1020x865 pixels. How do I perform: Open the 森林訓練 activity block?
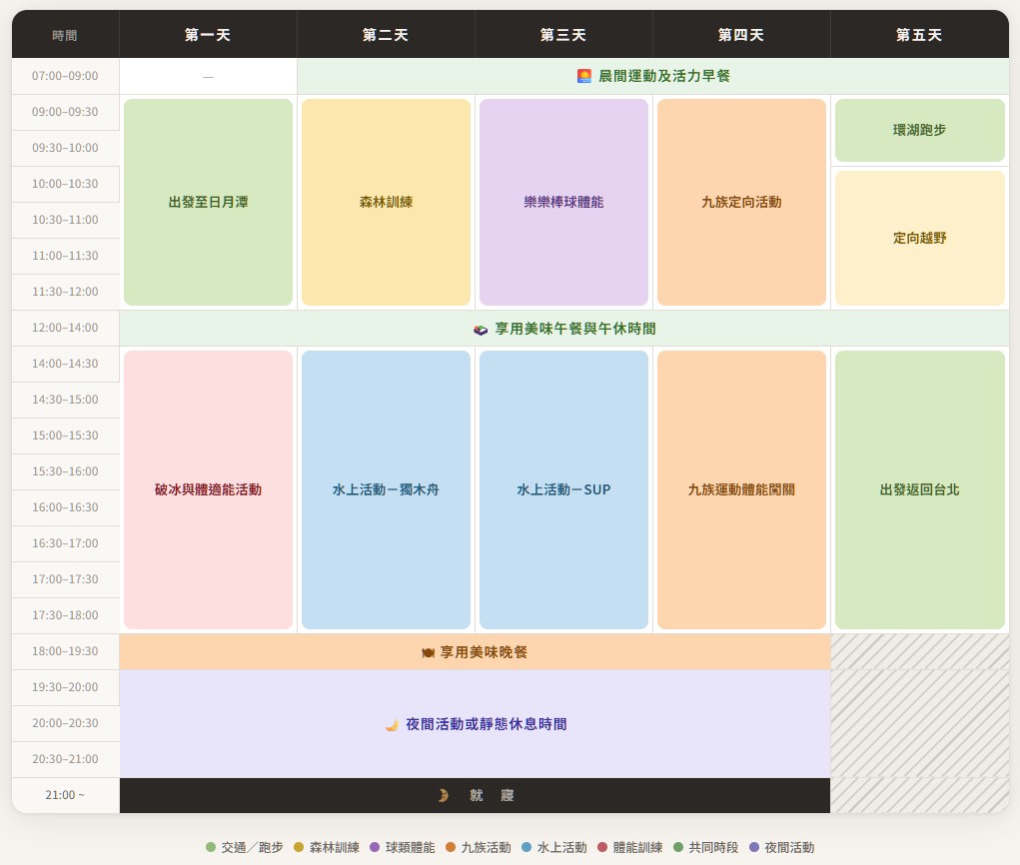pyautogui.click(x=386, y=202)
